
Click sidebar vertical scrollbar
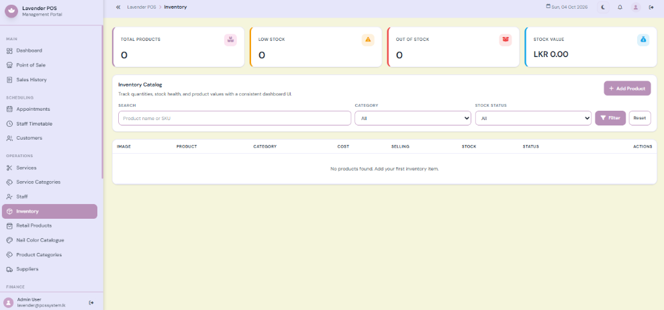102,101
